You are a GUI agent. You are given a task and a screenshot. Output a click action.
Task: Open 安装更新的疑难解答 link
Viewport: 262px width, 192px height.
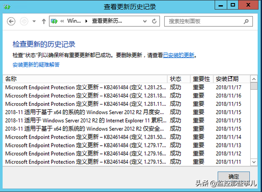click(x=36, y=65)
